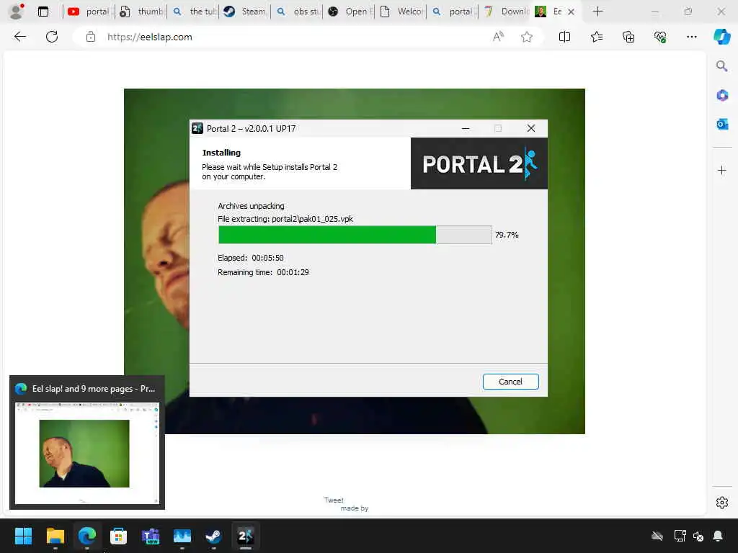Click the Tweet link
The width and height of the screenshot is (738, 553).
pyautogui.click(x=333, y=500)
